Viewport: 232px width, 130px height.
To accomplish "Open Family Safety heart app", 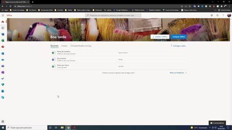I will [x=3, y=84].
